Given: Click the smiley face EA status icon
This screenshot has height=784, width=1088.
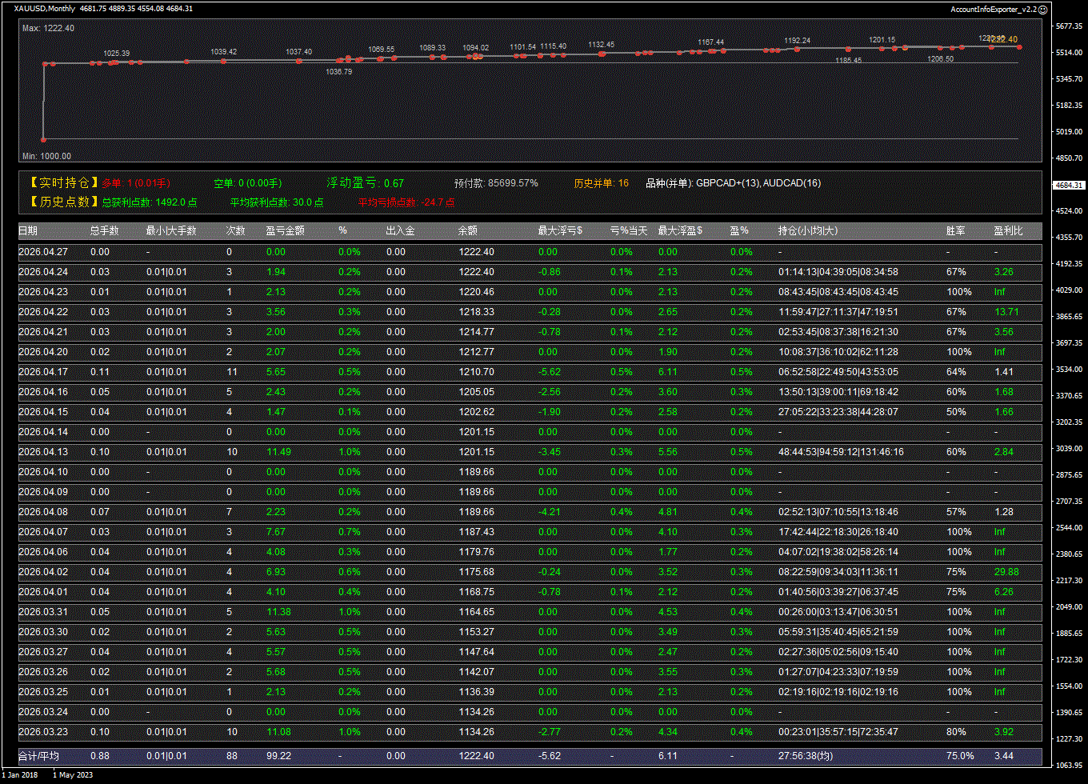Looking at the screenshot, I should 1042,9.
